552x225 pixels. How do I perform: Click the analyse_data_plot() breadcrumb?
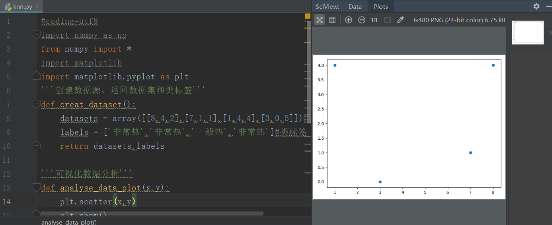pyautogui.click(x=69, y=222)
